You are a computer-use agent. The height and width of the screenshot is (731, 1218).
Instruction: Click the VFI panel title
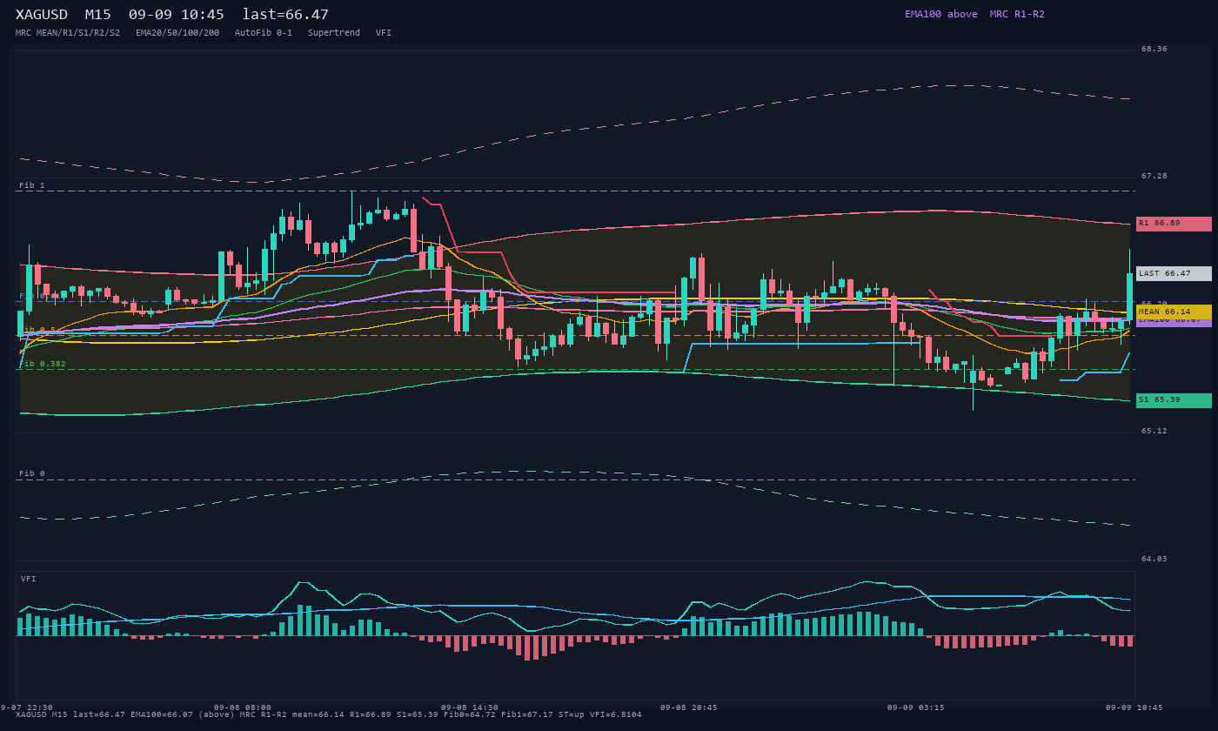[29, 579]
